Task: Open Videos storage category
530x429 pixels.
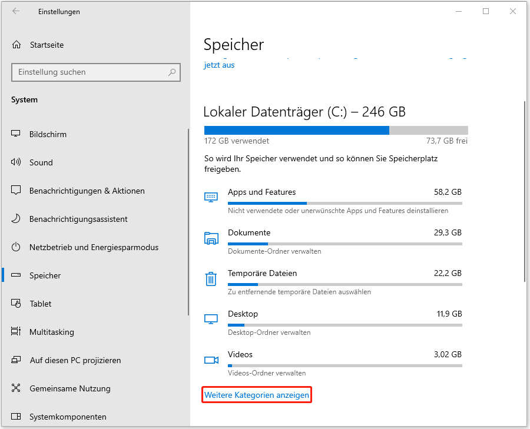Action: point(333,364)
